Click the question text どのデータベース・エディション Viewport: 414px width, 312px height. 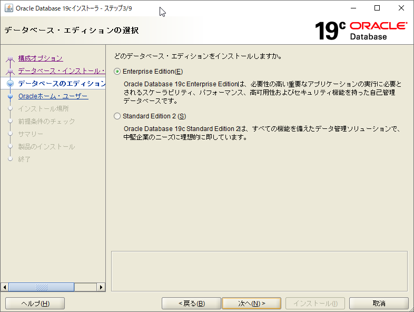[x=198, y=56]
